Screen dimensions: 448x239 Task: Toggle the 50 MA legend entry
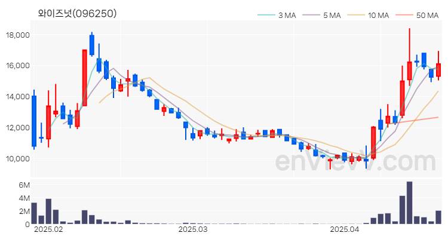[x=417, y=15]
